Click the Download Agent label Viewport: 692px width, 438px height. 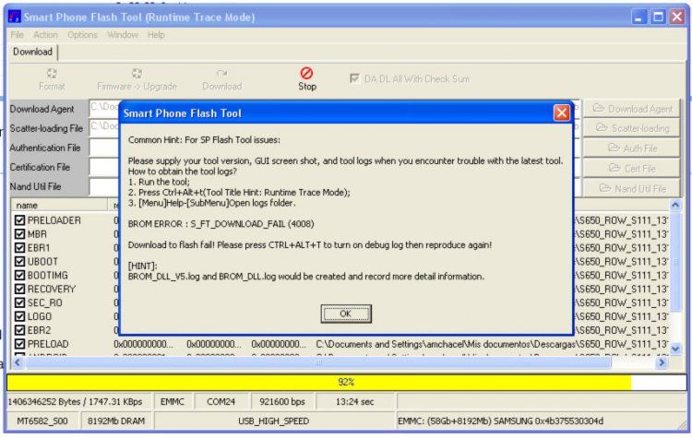coord(42,109)
